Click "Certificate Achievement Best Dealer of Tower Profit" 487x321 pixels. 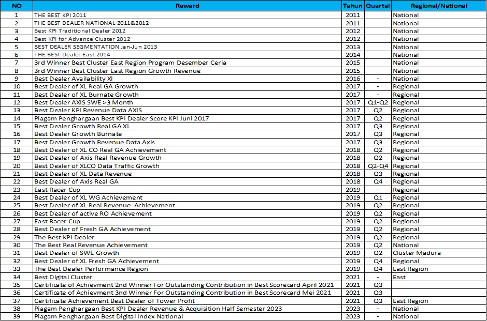(114, 301)
